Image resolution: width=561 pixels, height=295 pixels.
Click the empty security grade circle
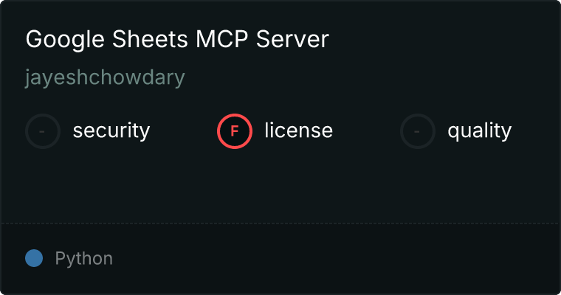43,131
